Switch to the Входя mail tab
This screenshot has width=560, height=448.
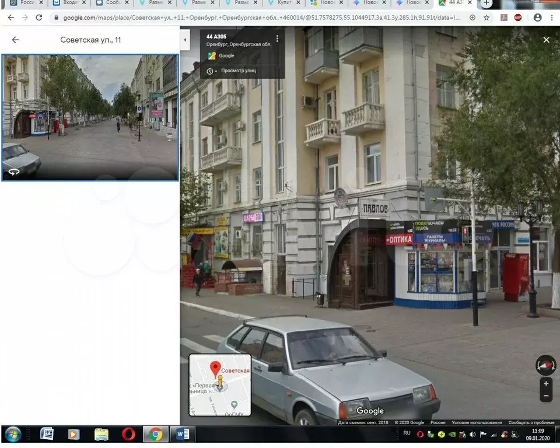point(69,3)
